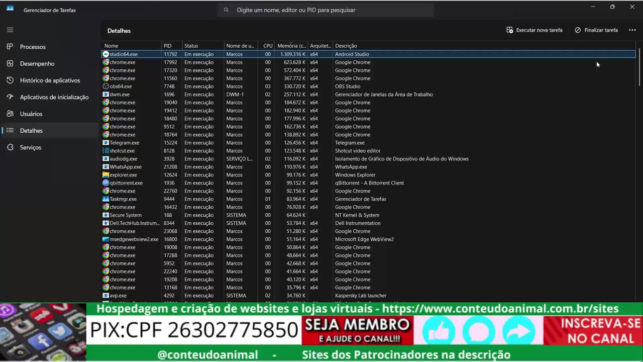Click memory value 1.309.316 K
The width and height of the screenshot is (643, 362).
(x=293, y=54)
